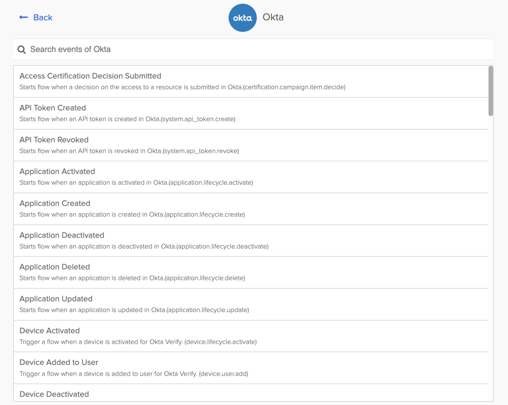This screenshot has width=508, height=405.
Task: Pick the Application Updated event
Action: click(251, 304)
